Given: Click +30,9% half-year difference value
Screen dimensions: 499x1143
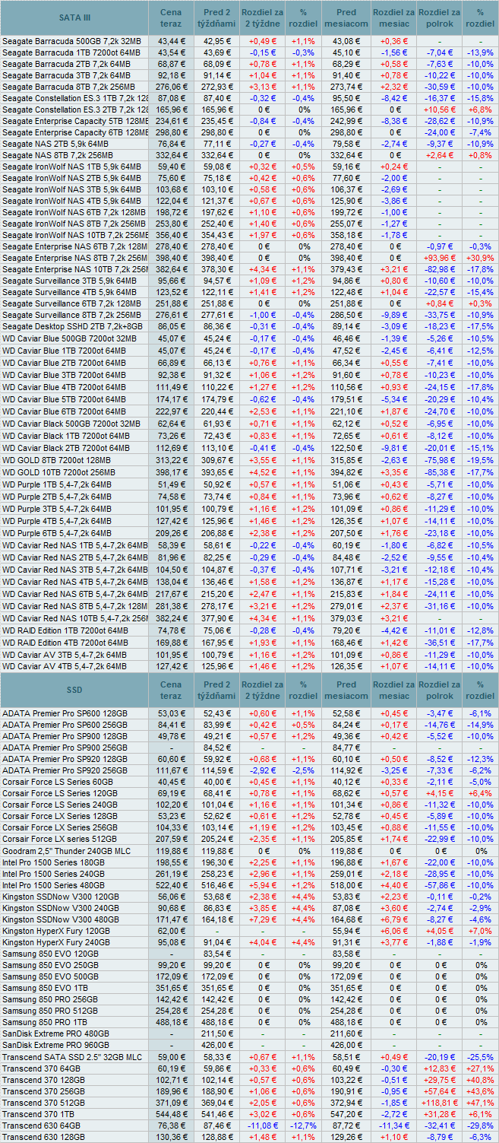Looking at the screenshot, I should pos(481,258).
